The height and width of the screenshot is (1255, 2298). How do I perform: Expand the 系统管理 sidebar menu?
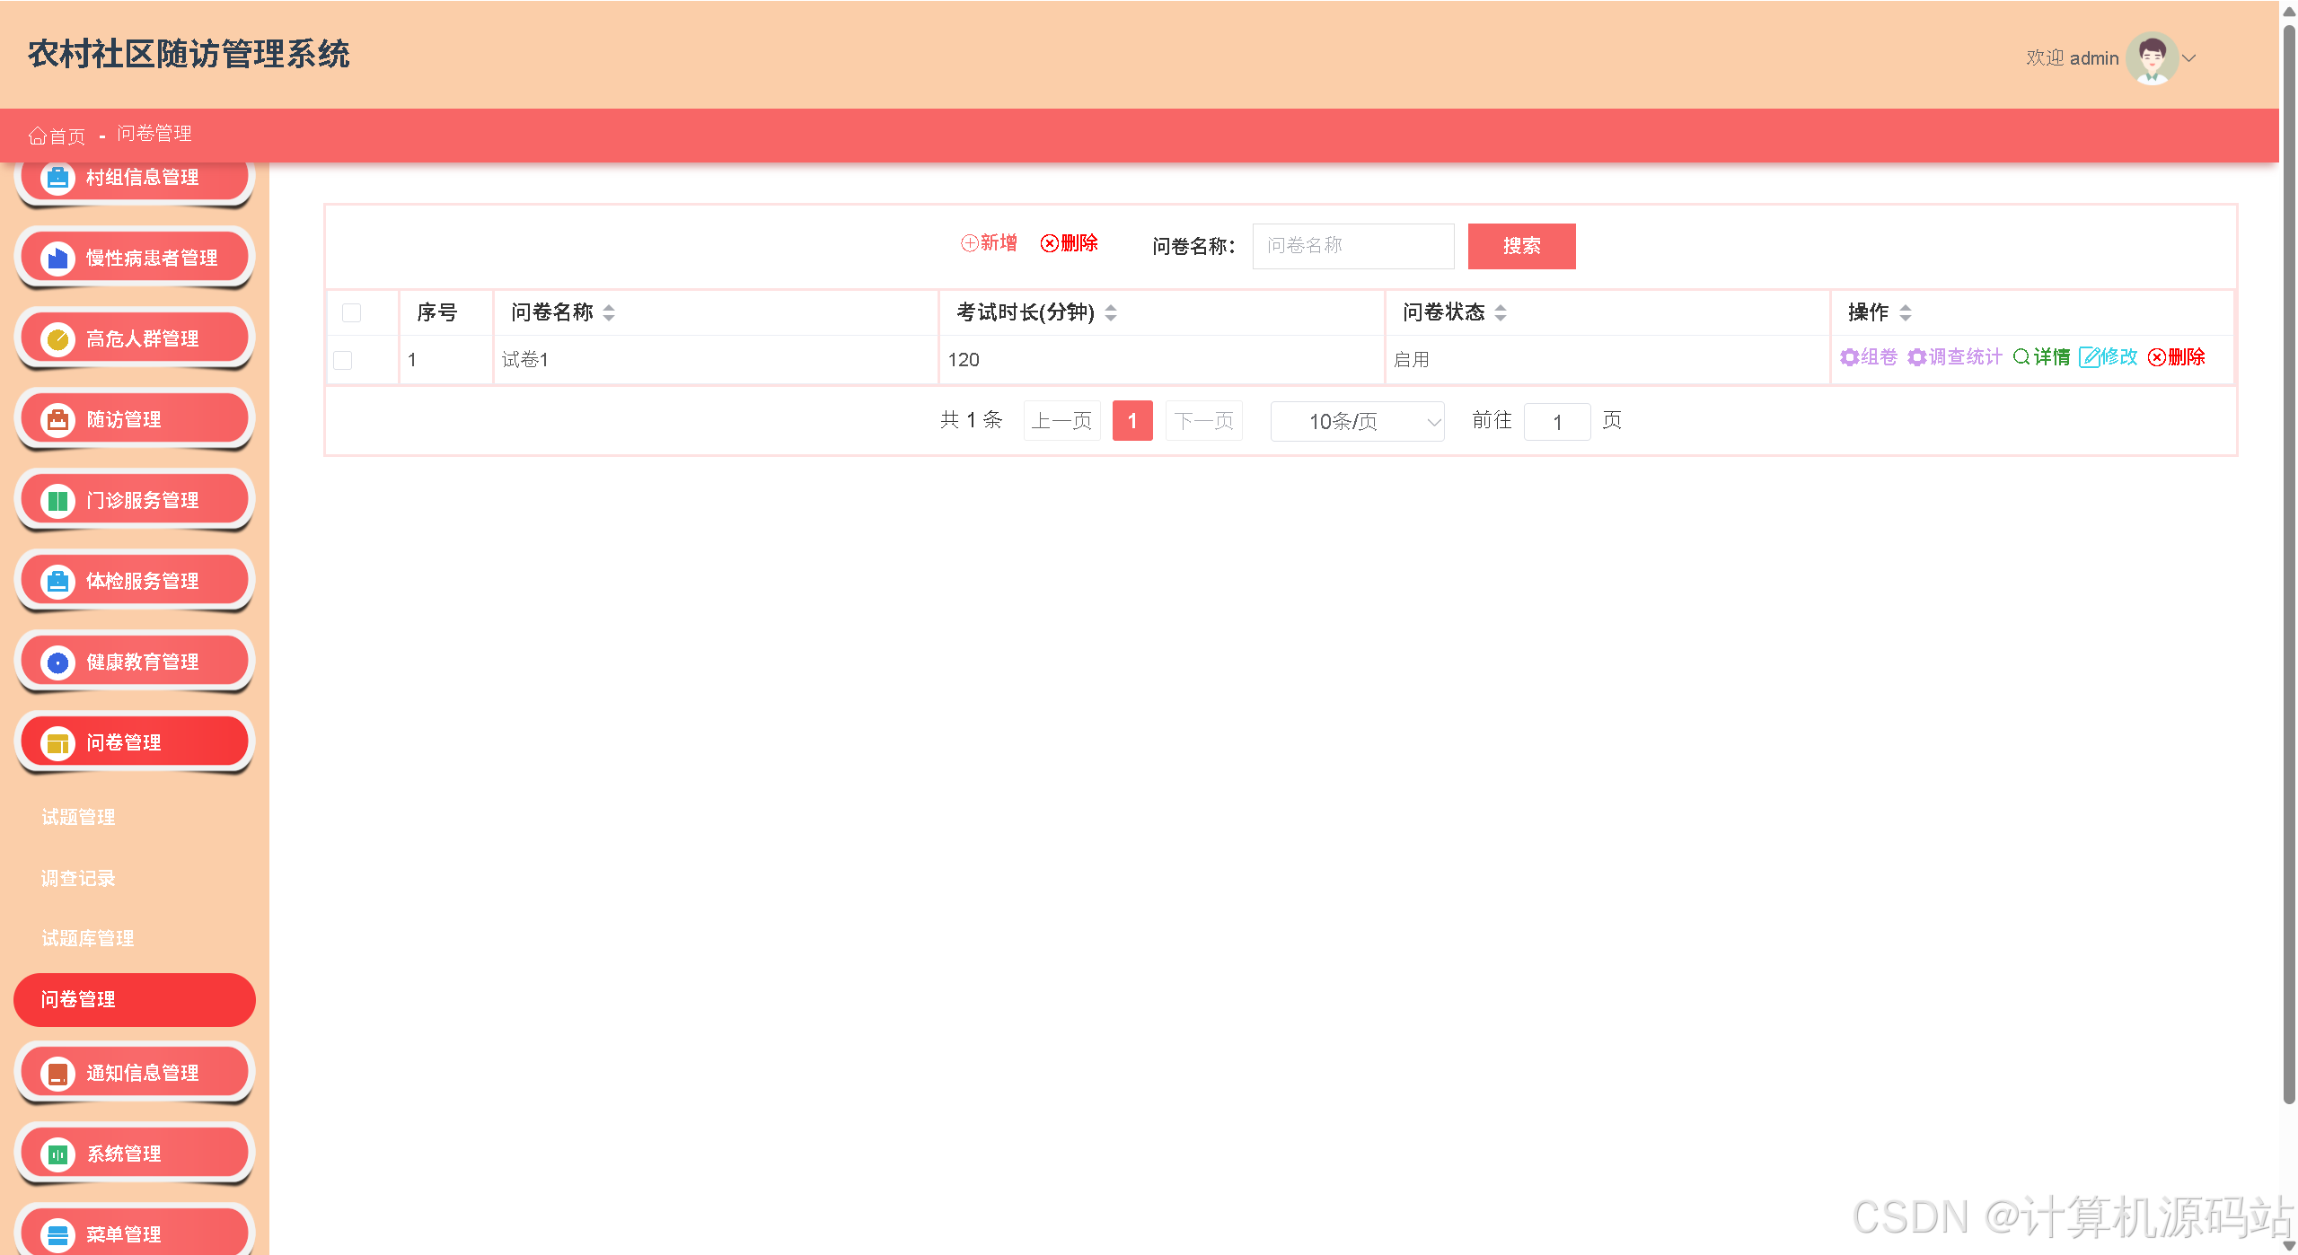135,1154
